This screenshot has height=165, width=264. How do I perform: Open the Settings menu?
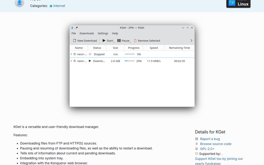(x=103, y=33)
